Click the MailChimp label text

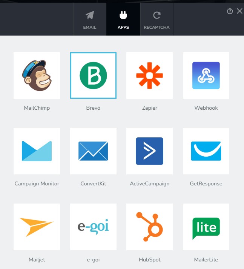click(x=37, y=108)
